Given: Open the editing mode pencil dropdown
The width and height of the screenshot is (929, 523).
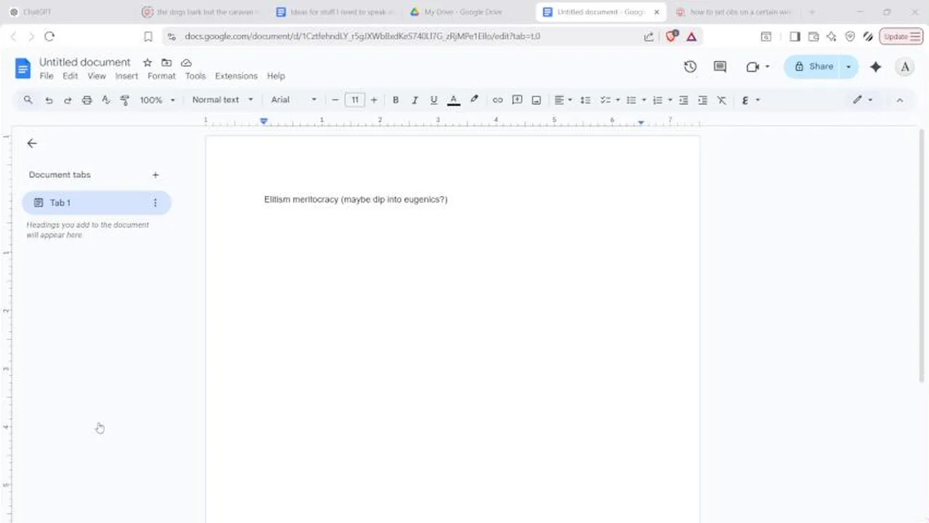Looking at the screenshot, I should pyautogui.click(x=863, y=100).
